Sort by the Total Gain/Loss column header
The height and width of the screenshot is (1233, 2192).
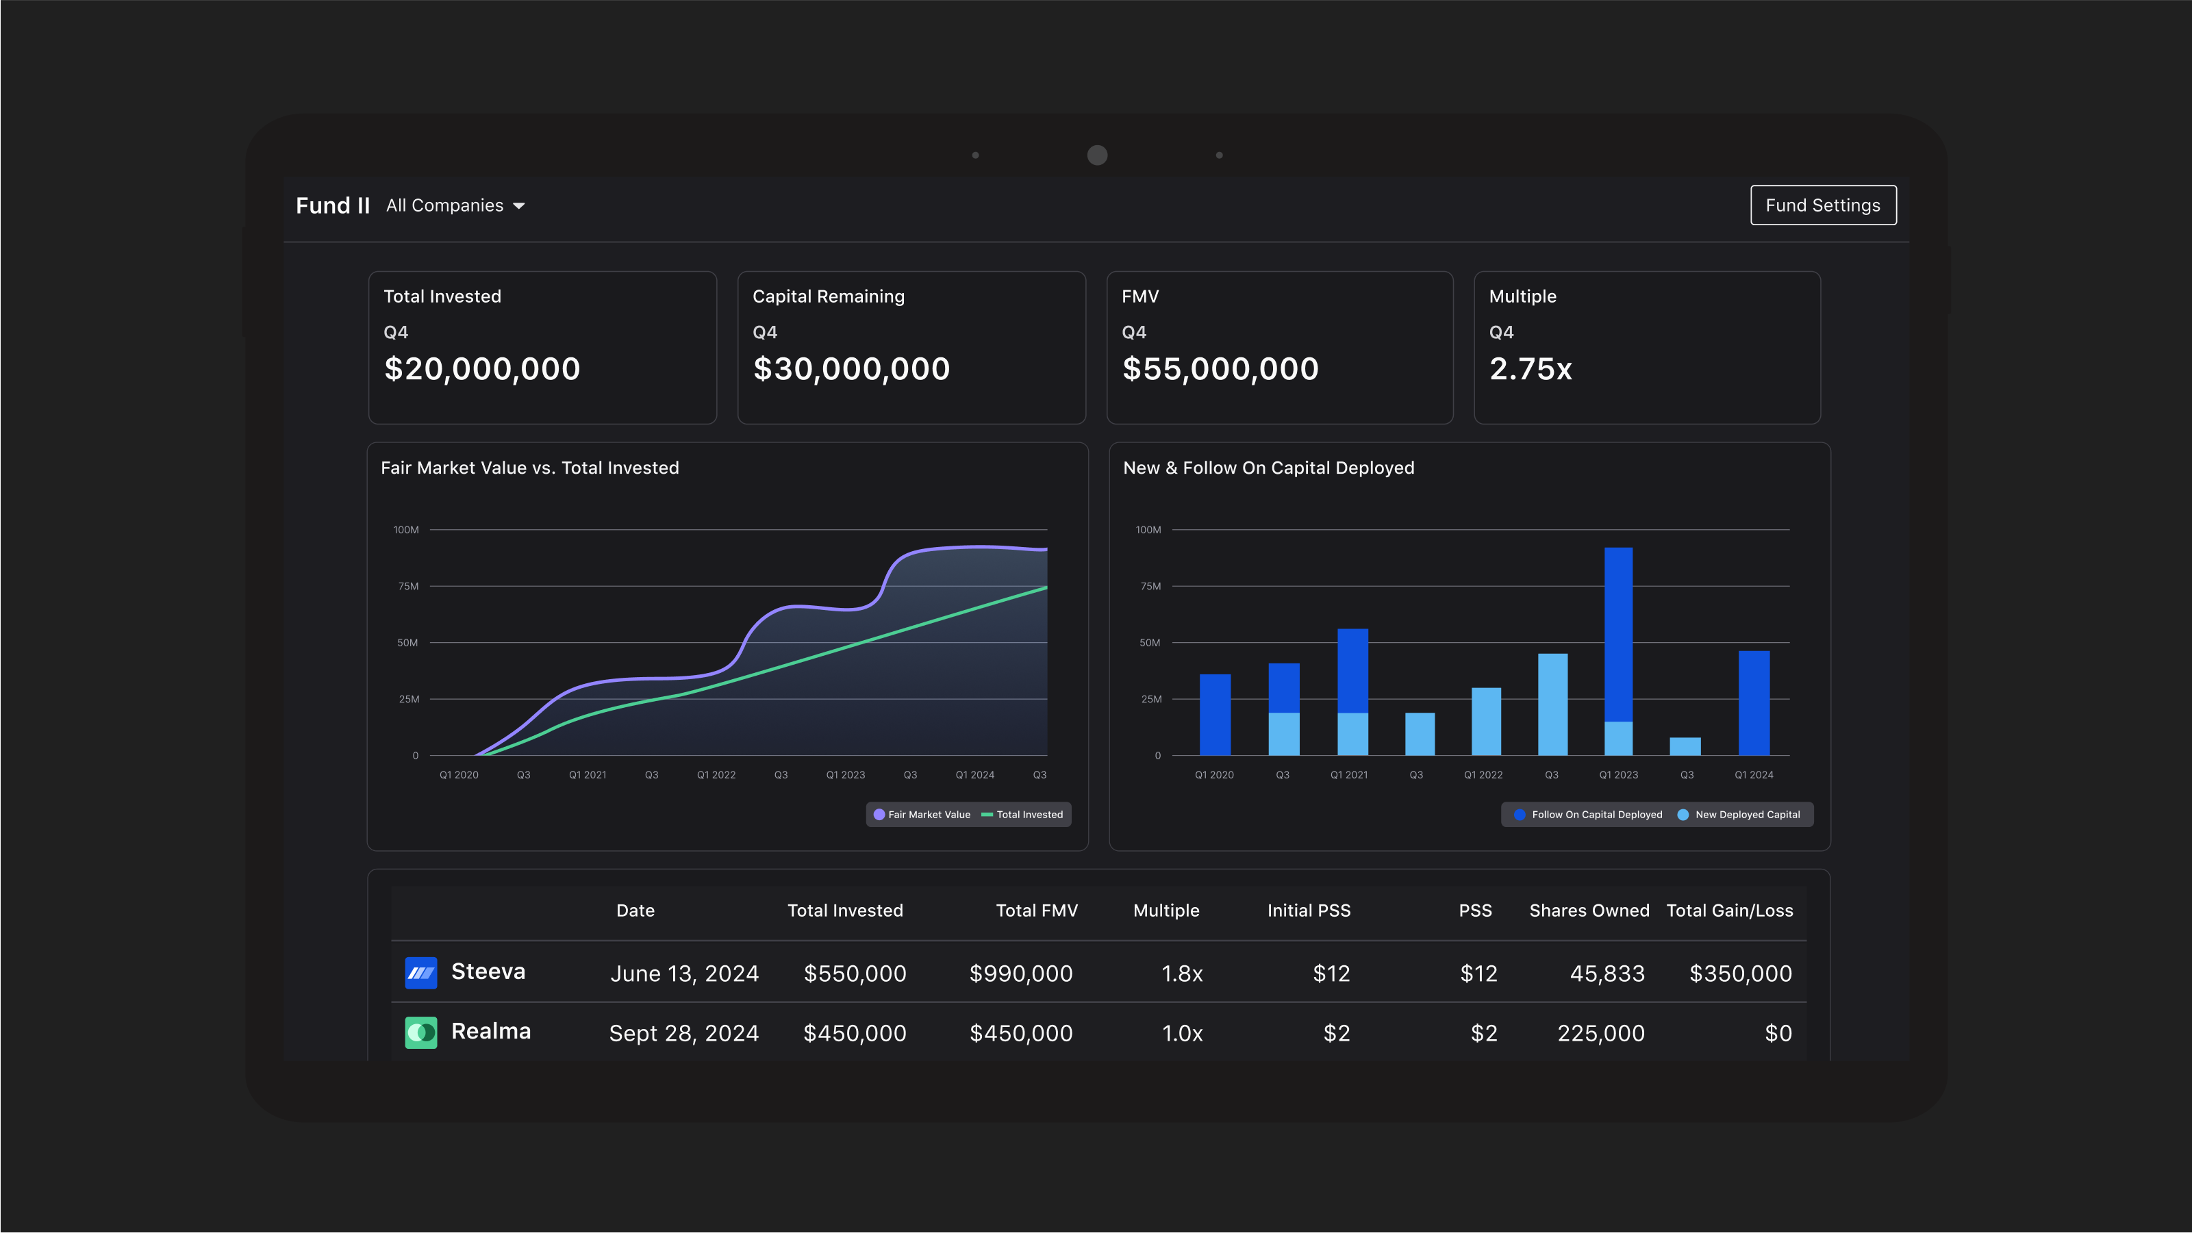[x=1729, y=911]
